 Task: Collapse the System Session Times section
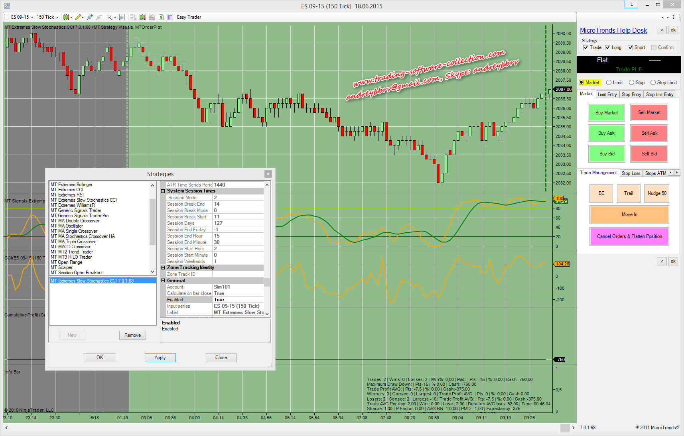pyautogui.click(x=163, y=191)
